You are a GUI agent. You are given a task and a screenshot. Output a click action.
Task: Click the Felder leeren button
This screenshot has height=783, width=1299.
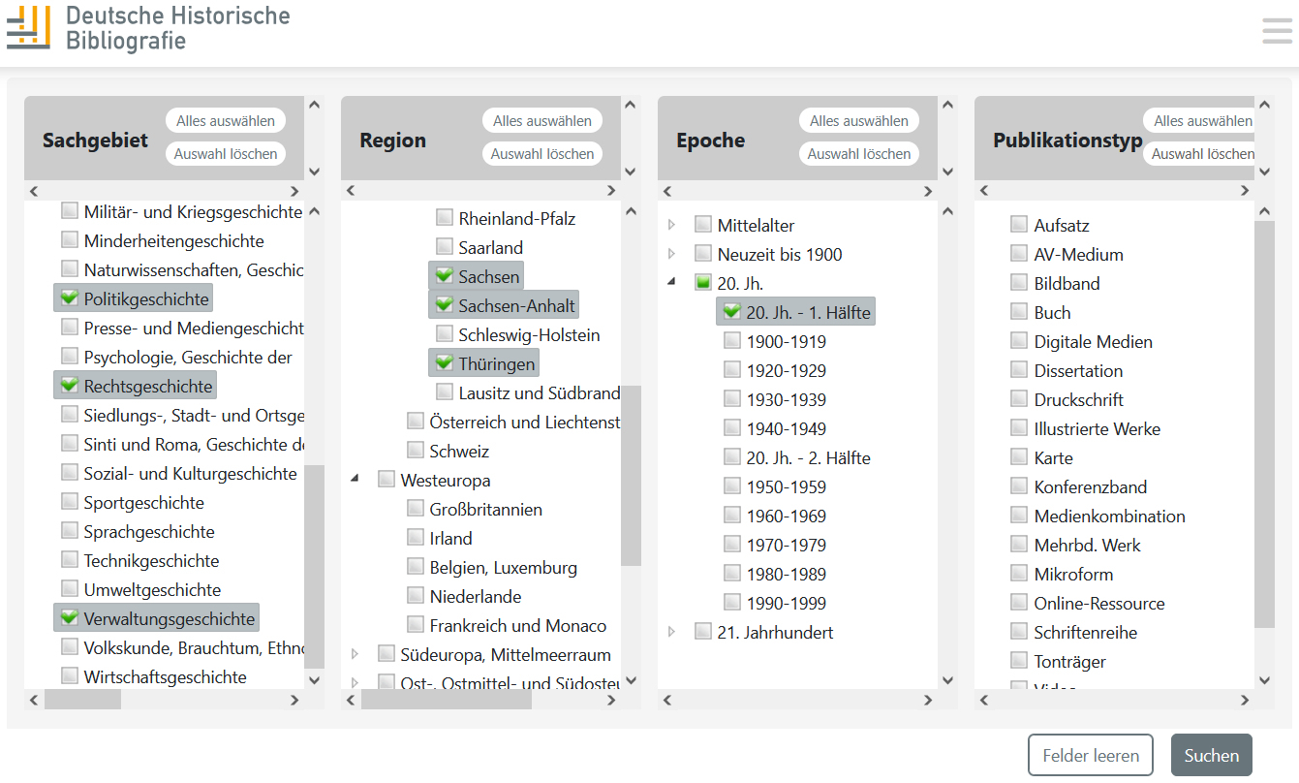tap(1091, 755)
